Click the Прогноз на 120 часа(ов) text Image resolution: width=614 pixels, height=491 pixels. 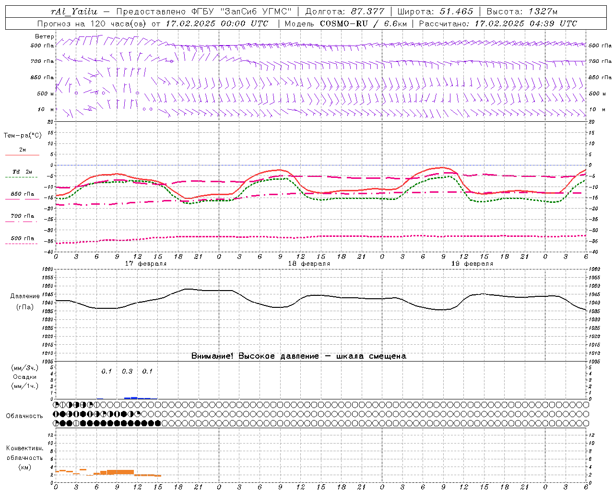click(92, 23)
